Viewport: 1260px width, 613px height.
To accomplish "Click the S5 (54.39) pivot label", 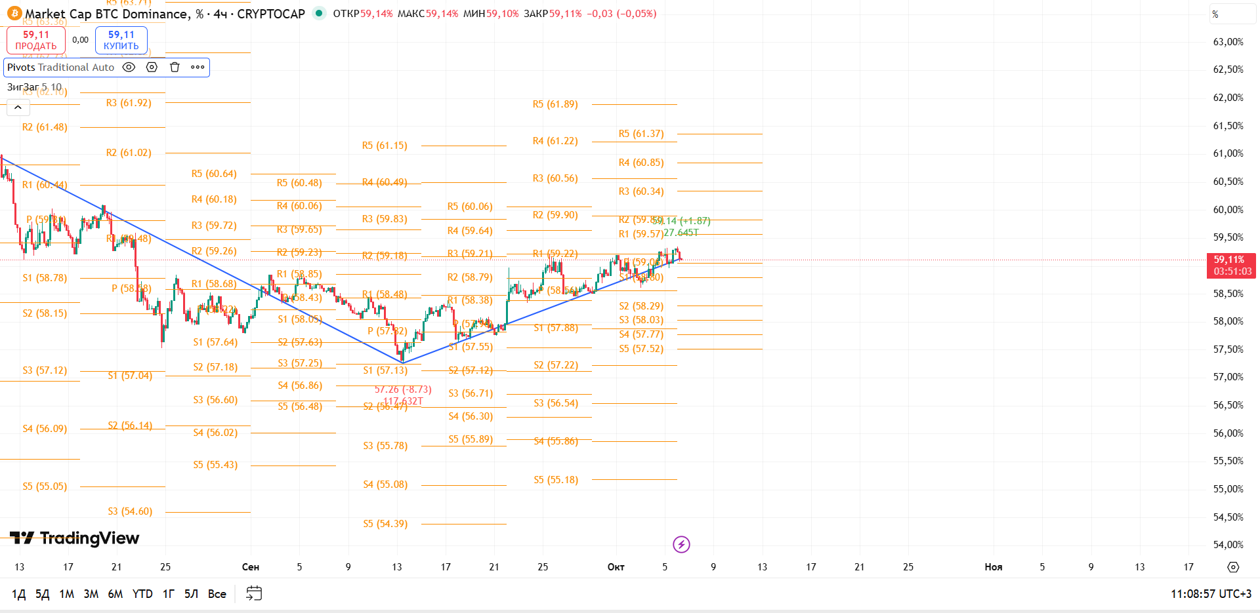I will 385,524.
